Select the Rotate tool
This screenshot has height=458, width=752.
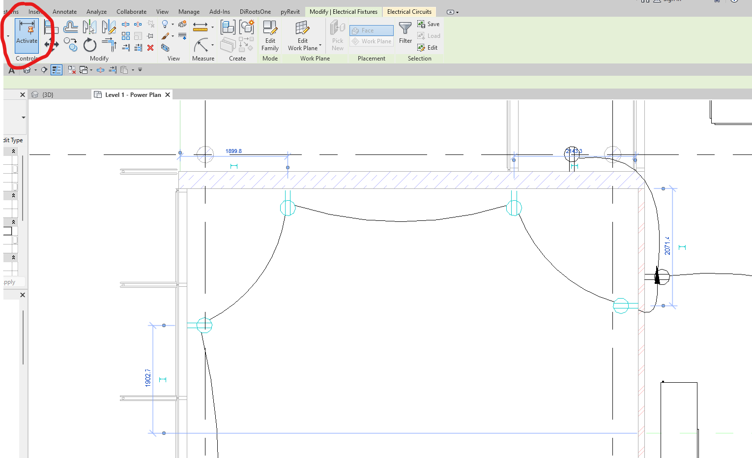90,43
